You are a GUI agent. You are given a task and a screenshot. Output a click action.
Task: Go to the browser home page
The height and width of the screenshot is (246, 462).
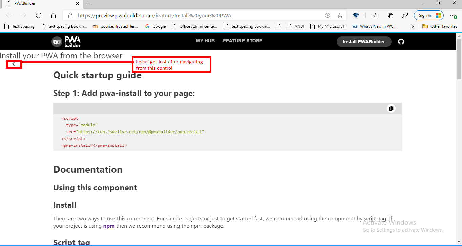coord(54,15)
